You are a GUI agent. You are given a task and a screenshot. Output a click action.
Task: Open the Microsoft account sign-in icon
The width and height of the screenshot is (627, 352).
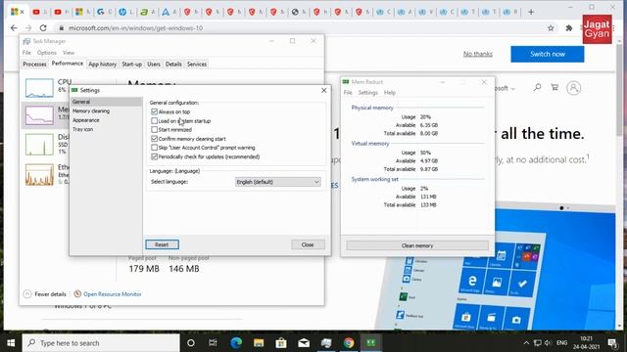[x=573, y=88]
